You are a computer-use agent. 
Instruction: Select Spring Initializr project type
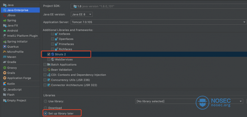pos(20,42)
